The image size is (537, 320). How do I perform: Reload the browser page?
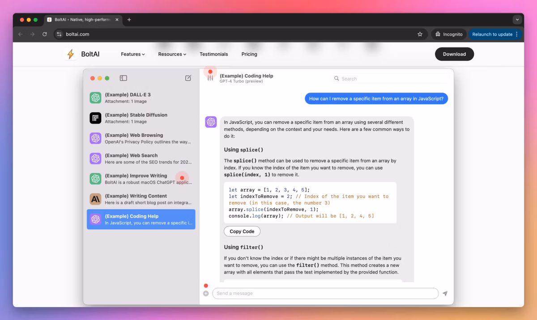click(x=45, y=34)
